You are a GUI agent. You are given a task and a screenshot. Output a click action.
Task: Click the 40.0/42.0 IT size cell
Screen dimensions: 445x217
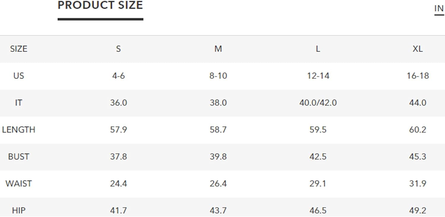pyautogui.click(x=318, y=103)
